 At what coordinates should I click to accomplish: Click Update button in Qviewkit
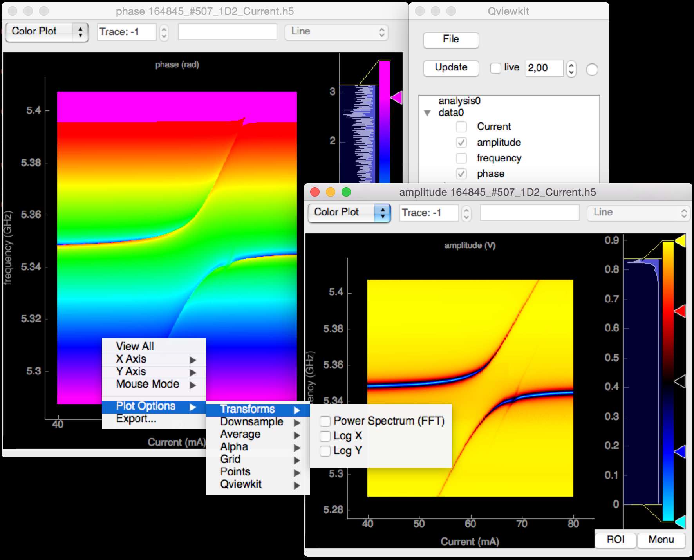(451, 68)
